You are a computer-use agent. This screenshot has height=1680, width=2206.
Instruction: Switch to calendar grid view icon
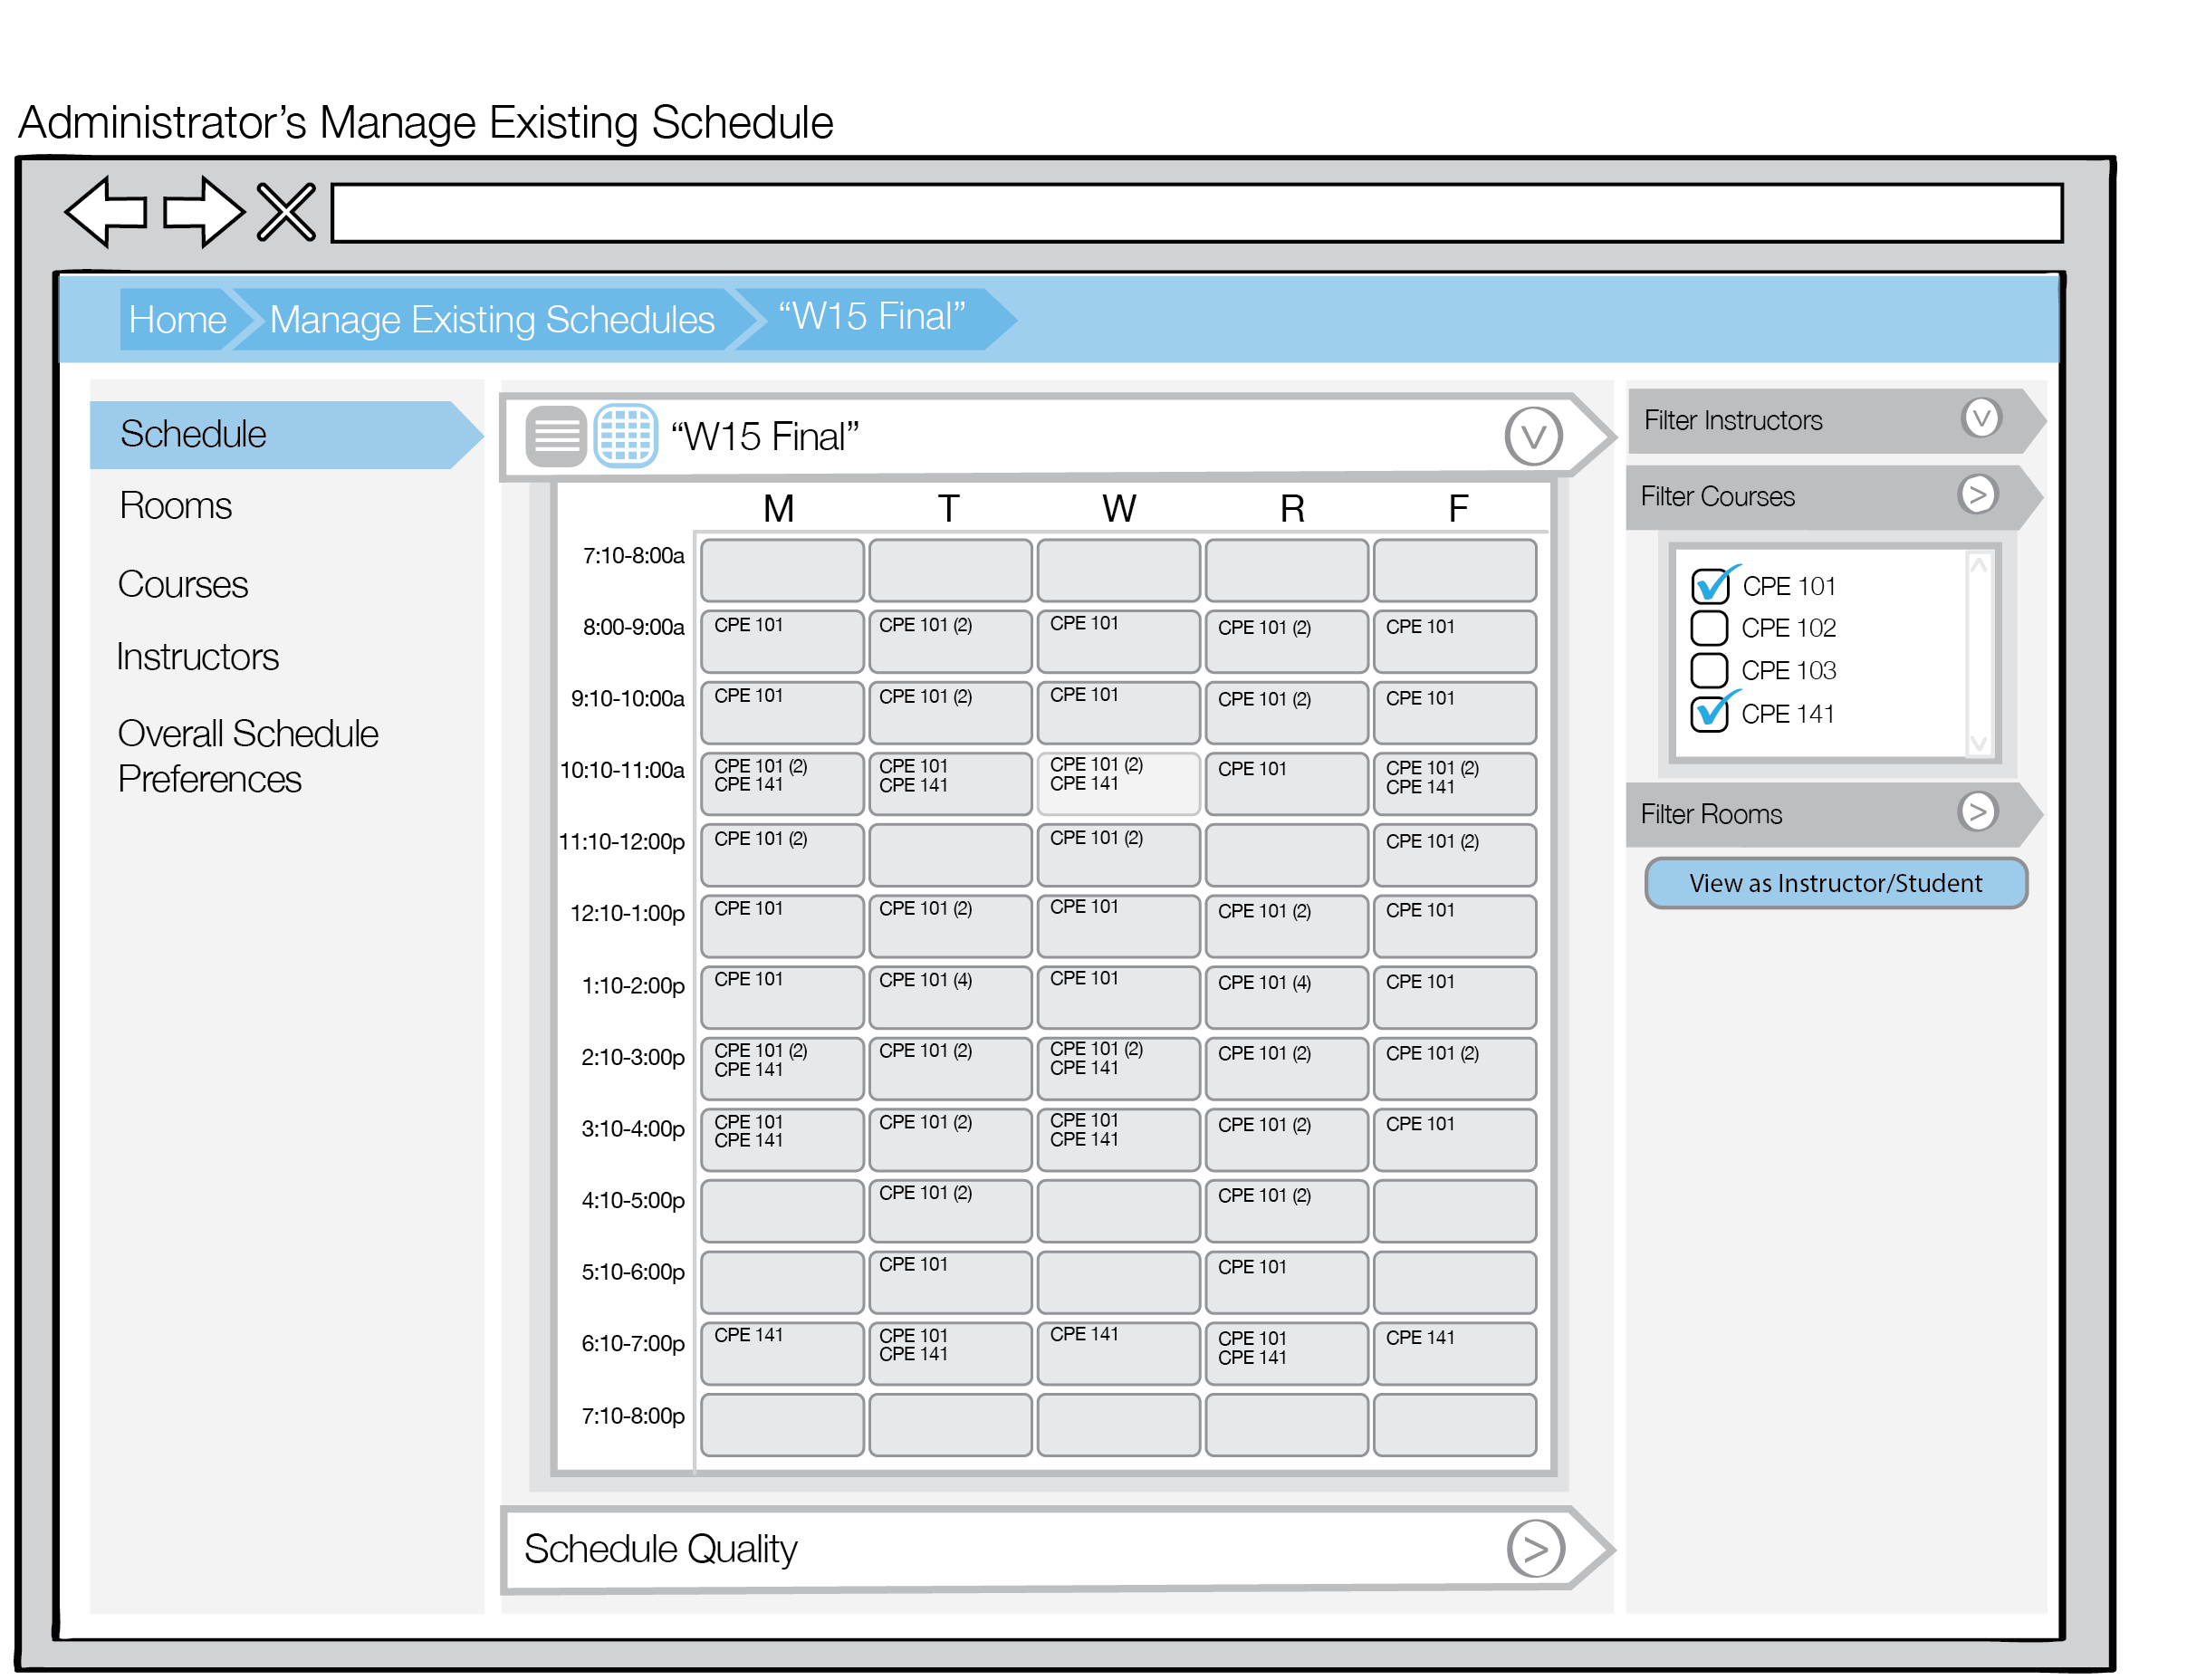[x=626, y=436]
